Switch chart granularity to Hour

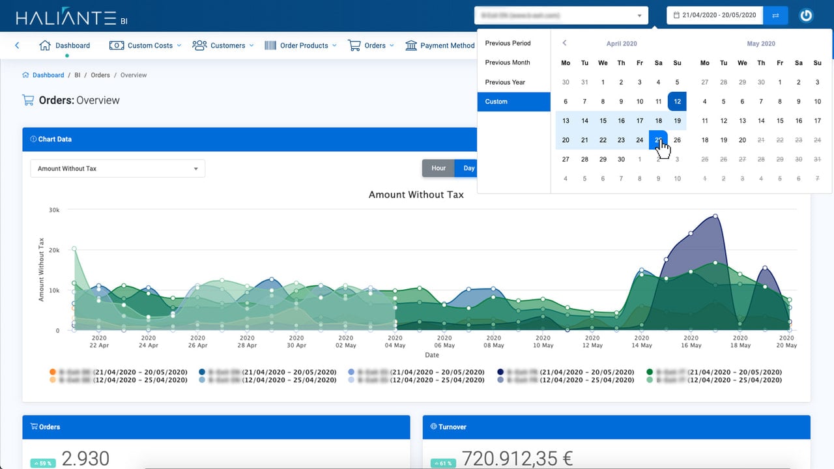(x=439, y=168)
